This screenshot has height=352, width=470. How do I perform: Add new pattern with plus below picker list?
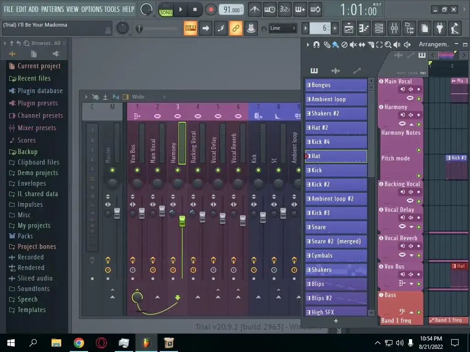click(336, 321)
